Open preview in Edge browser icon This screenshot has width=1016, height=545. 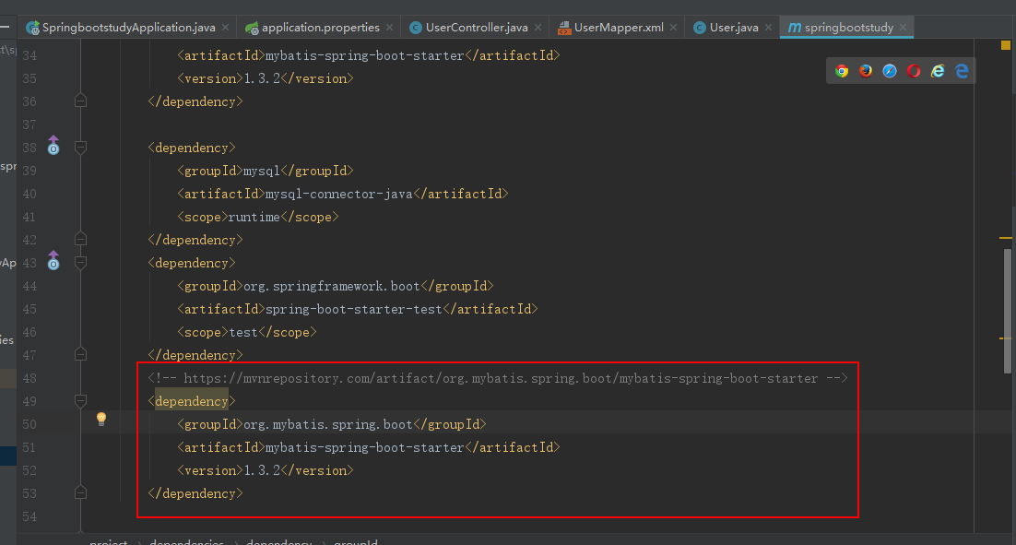tap(962, 71)
